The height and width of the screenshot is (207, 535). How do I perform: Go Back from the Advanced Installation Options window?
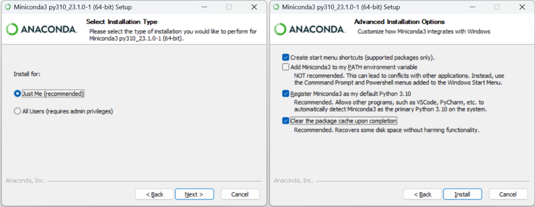pos(423,194)
